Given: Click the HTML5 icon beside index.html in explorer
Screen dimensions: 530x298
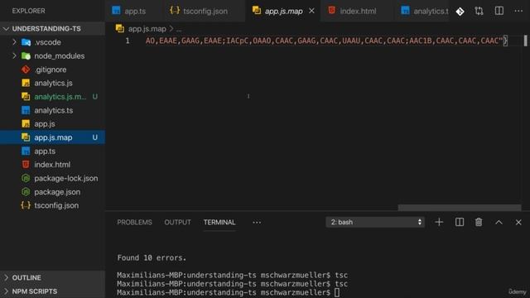Looking at the screenshot, I should [26, 165].
